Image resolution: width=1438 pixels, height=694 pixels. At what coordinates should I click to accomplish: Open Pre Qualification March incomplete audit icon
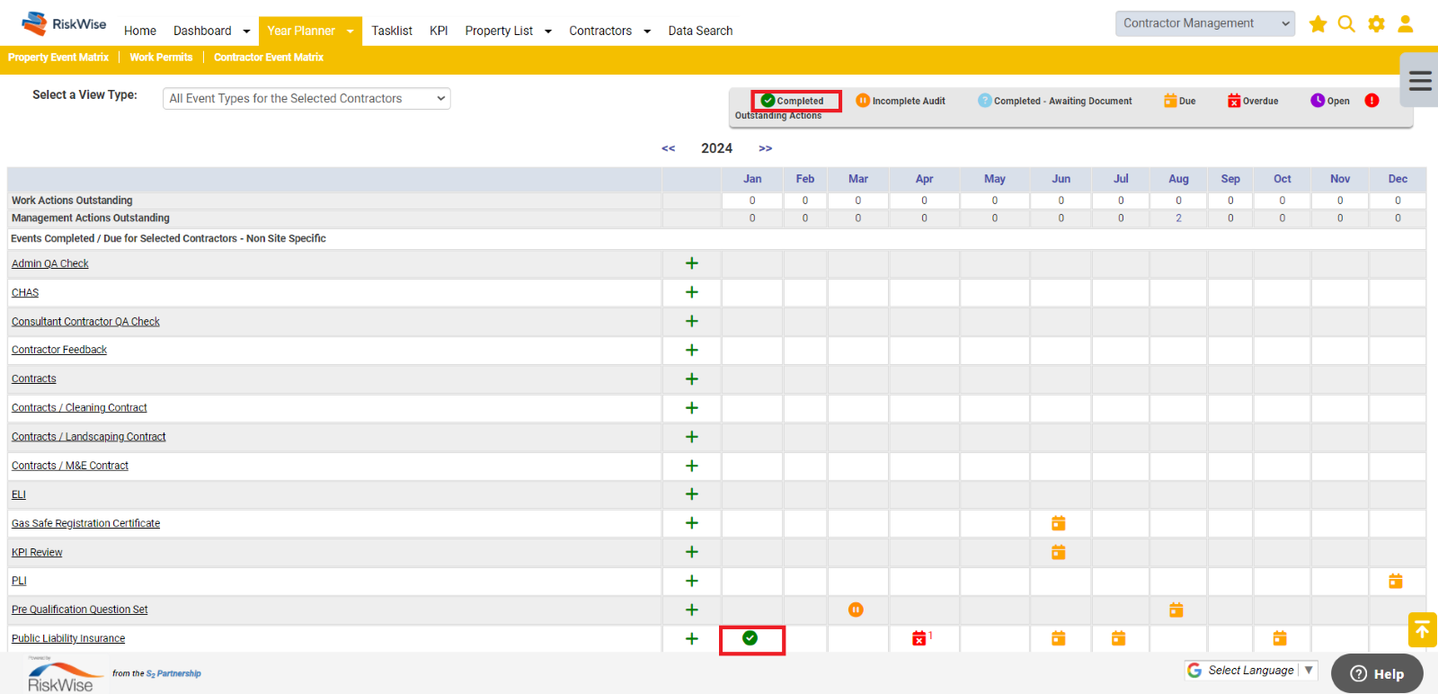856,609
